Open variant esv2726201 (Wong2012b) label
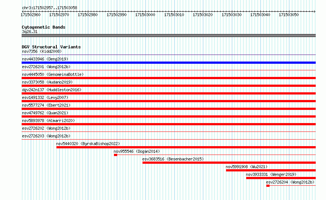The height and width of the screenshot is (200, 326). click(46, 67)
